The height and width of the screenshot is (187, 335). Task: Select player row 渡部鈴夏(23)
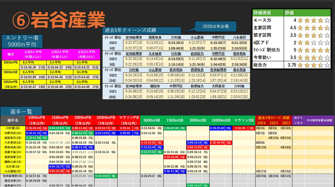[13, 157]
